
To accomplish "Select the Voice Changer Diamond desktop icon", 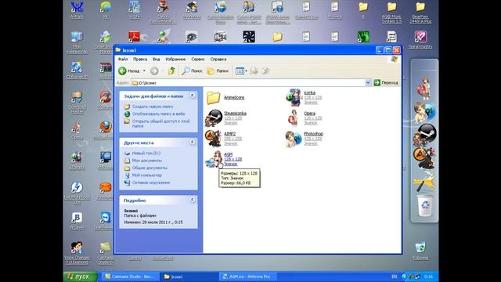I will pos(77,253).
